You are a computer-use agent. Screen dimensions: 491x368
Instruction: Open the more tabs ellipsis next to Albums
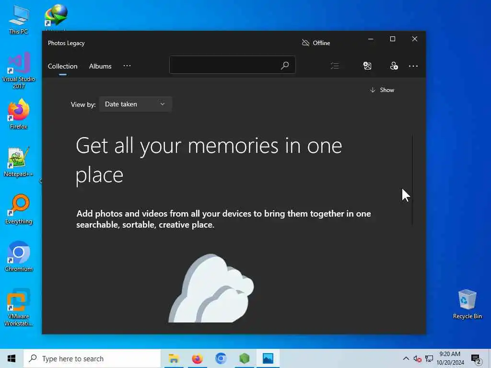tap(127, 66)
